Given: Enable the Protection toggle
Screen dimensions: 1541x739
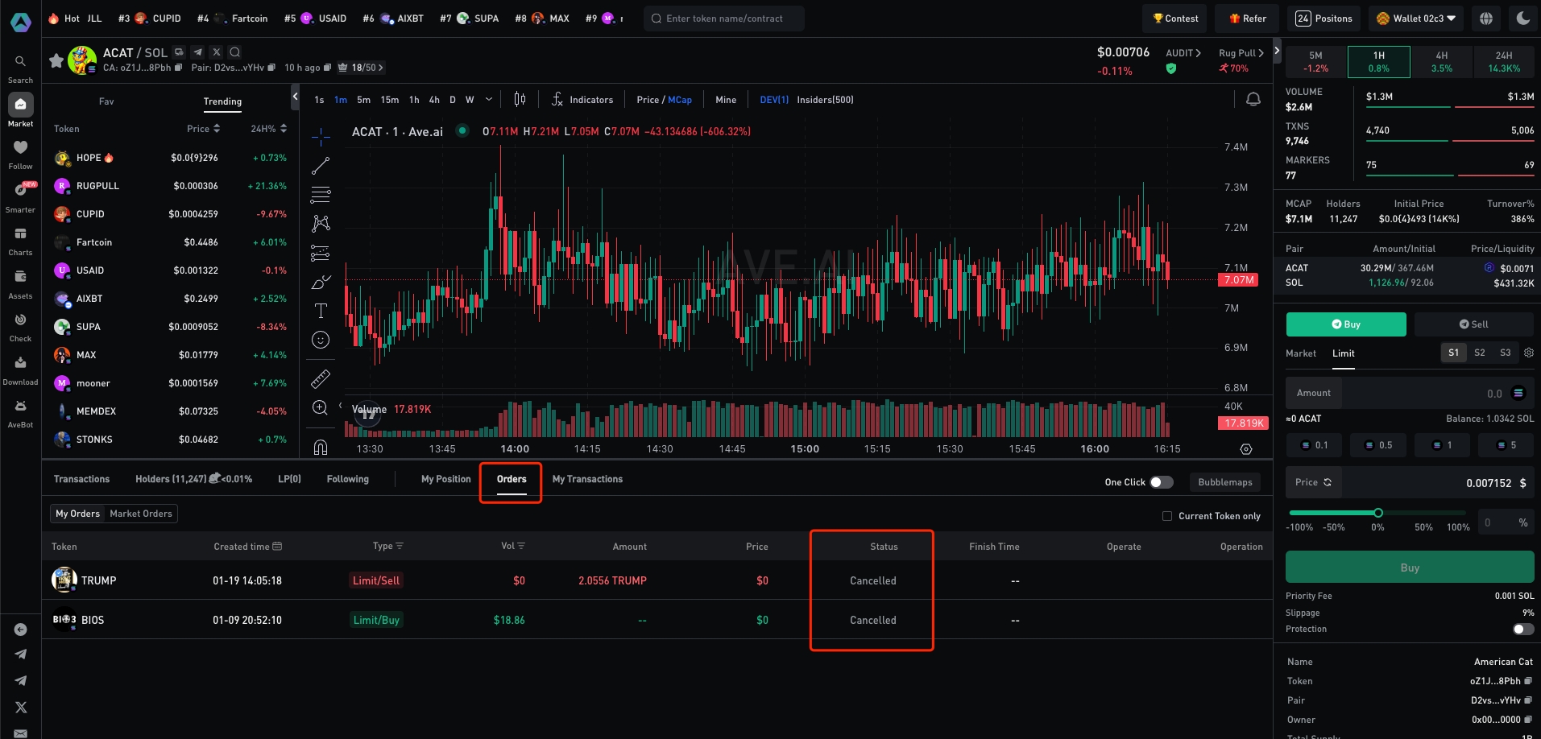Looking at the screenshot, I should tap(1522, 630).
